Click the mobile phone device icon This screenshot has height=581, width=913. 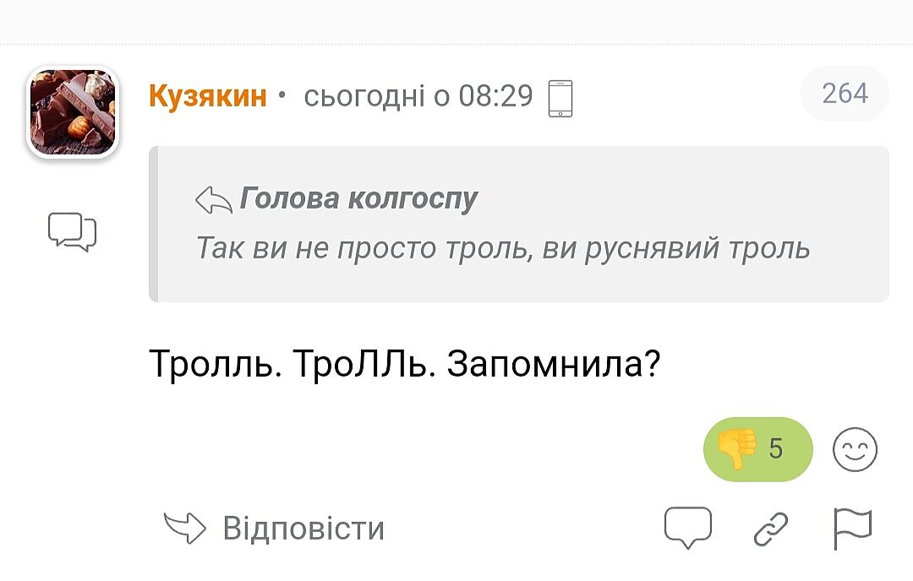[x=560, y=98]
